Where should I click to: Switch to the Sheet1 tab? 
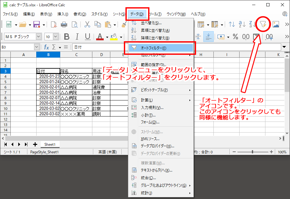pyautogui.click(x=50, y=145)
